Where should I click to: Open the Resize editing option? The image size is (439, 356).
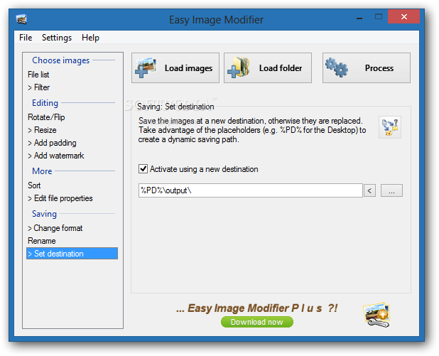[x=42, y=130]
